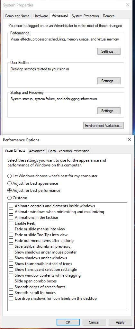
Task: Open the Advanced tab in Performance Options
Action: click(37, 151)
